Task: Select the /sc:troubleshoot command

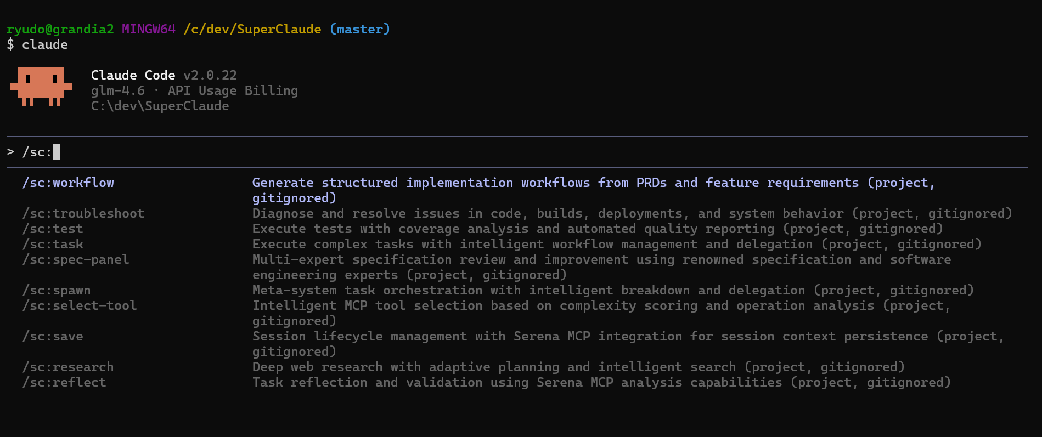Action: [x=83, y=214]
